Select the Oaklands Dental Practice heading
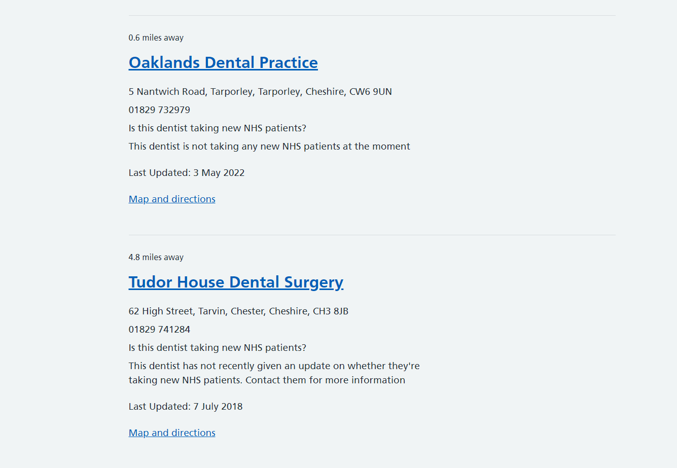 point(223,62)
